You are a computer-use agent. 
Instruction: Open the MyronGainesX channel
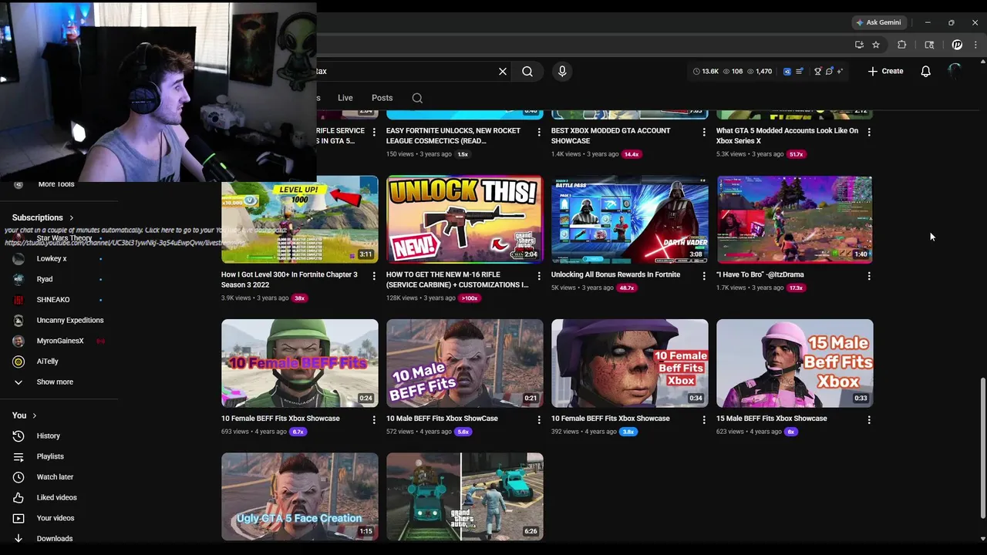tap(59, 341)
